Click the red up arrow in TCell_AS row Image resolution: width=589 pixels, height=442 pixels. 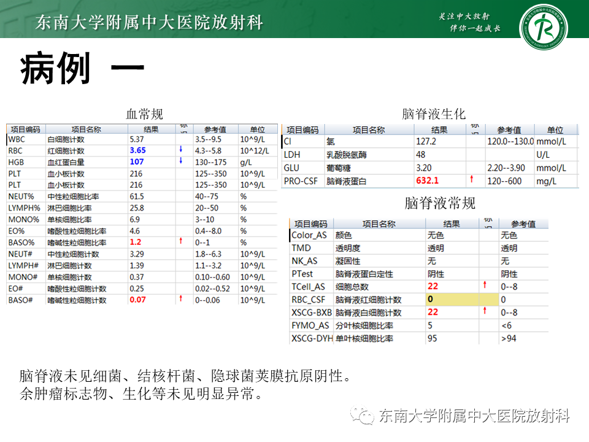pyautogui.click(x=485, y=285)
